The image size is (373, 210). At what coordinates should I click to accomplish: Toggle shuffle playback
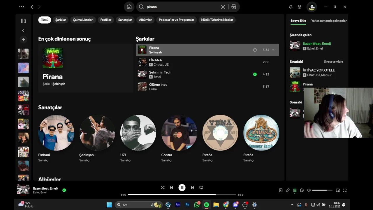(x=163, y=188)
